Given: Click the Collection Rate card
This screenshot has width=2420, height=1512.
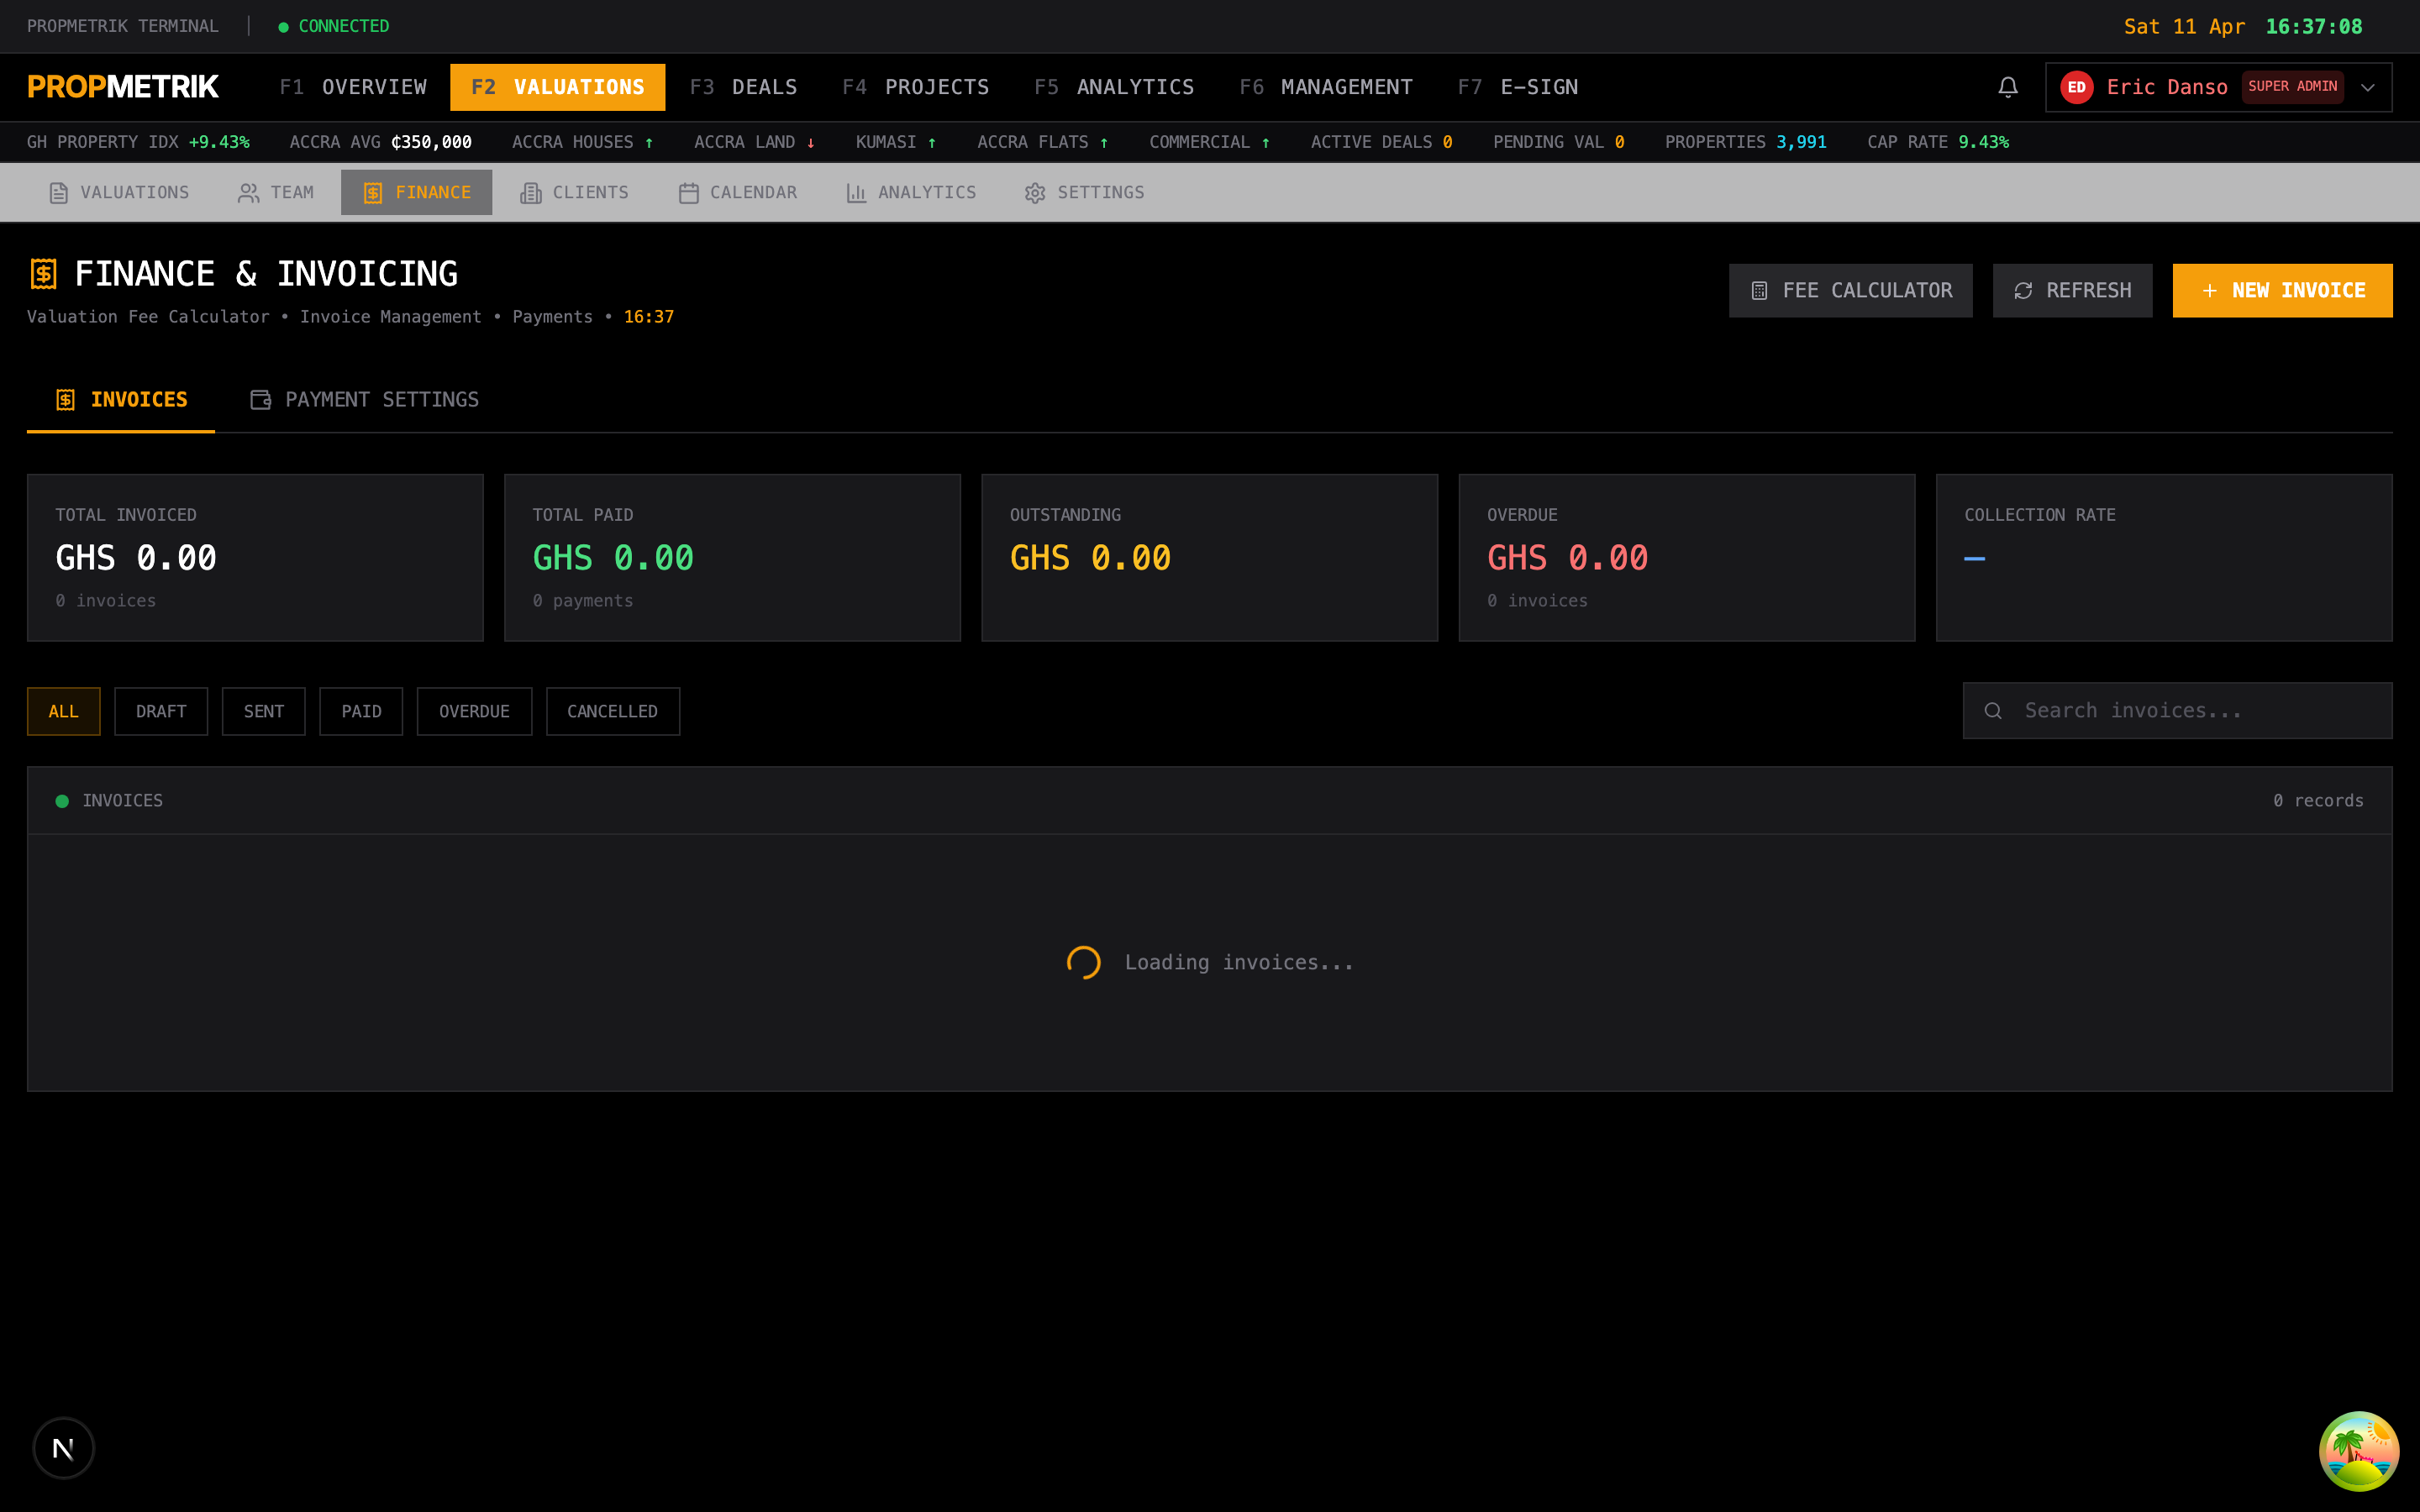Looking at the screenshot, I should click(x=2164, y=557).
